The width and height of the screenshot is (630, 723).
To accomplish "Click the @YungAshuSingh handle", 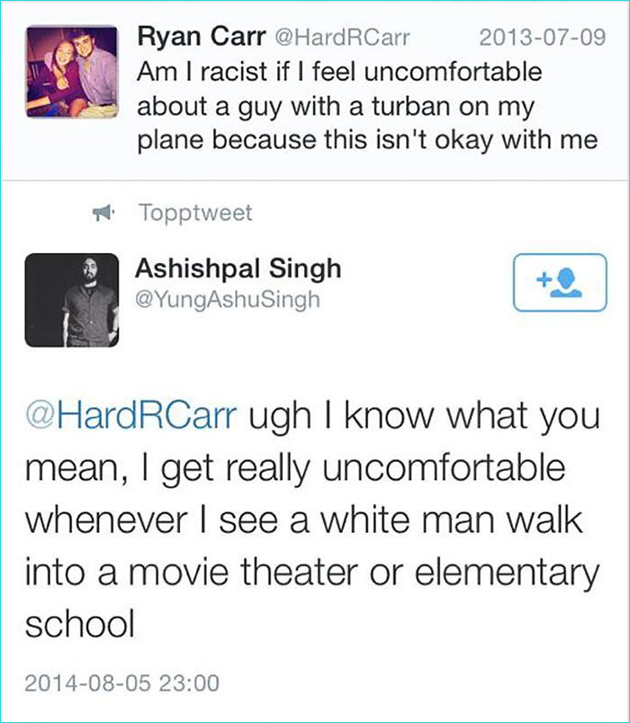I will 227,299.
